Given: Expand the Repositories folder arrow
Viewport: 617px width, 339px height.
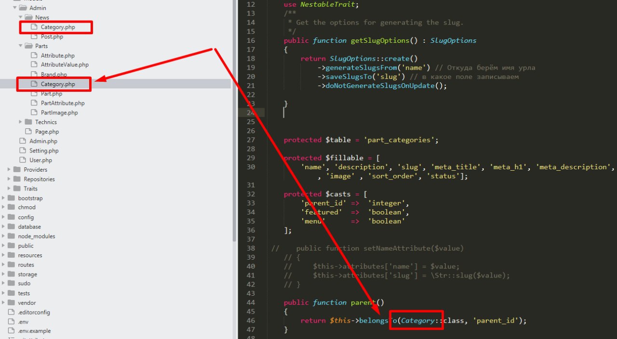Looking at the screenshot, I should tap(9, 179).
